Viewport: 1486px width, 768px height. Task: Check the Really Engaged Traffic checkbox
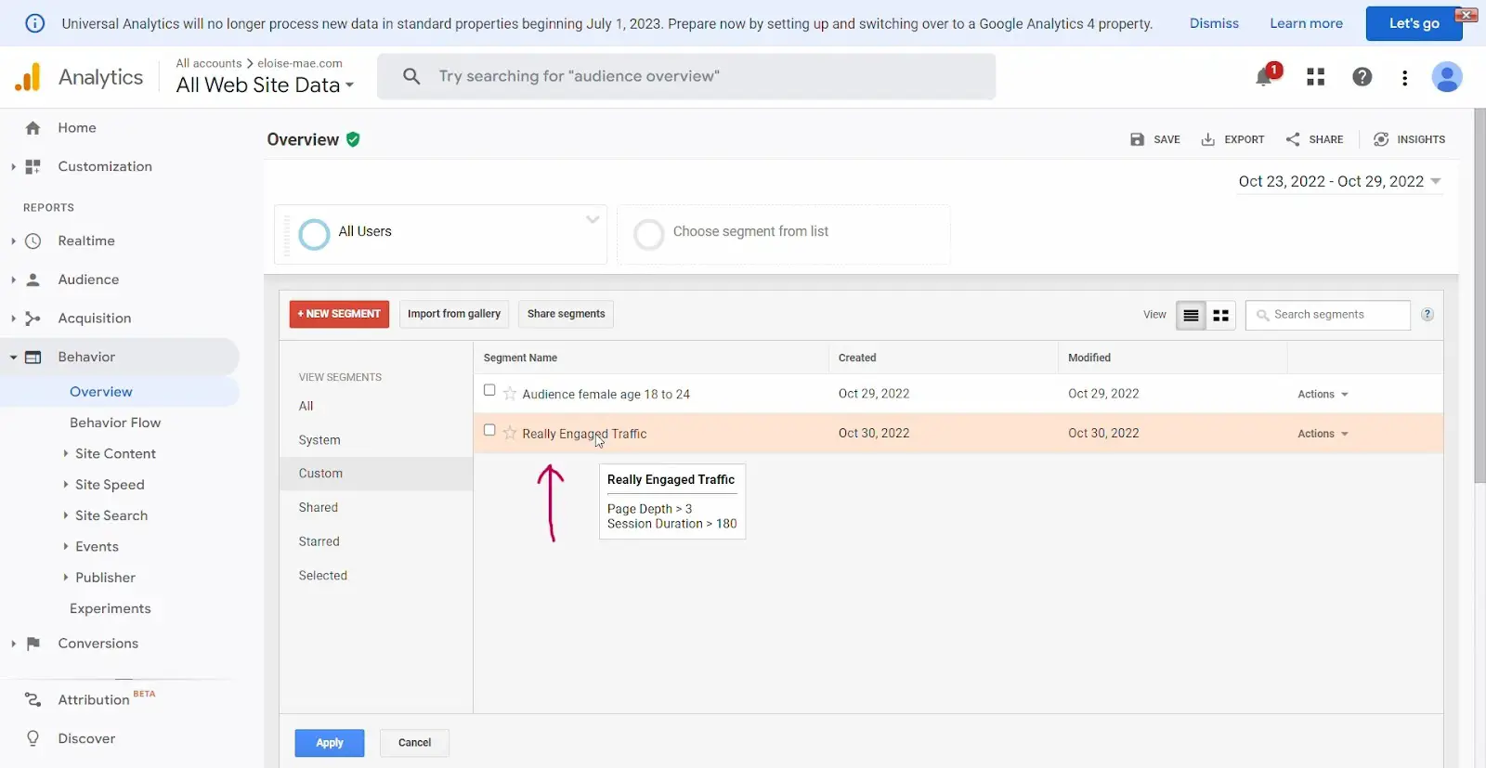click(x=489, y=431)
